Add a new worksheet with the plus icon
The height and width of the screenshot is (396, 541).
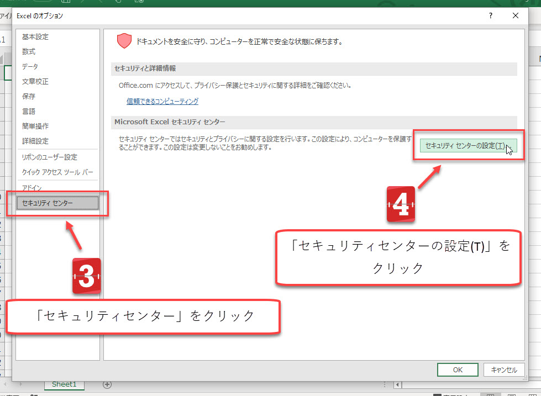pos(107,384)
